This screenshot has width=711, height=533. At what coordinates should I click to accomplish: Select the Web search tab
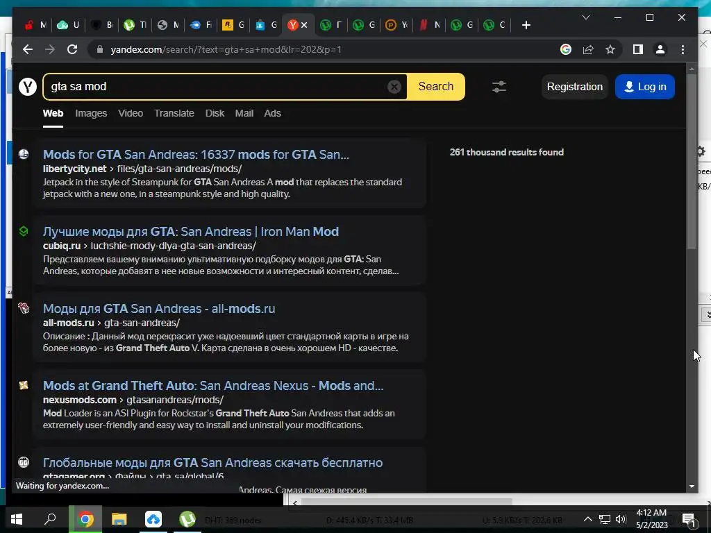click(x=53, y=113)
